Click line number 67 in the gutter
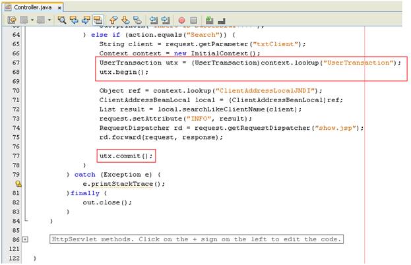Screen dimensions: 411x265 (16, 63)
